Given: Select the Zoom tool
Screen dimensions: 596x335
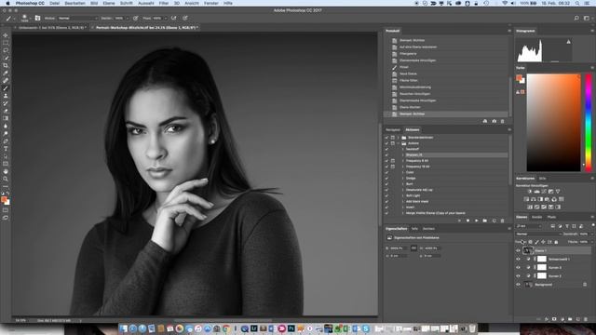Looking at the screenshot, I should pos(6,179).
